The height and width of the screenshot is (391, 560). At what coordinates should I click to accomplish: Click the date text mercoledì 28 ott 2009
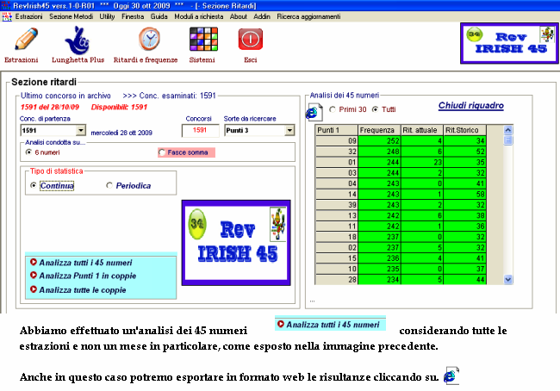pyautogui.click(x=121, y=133)
